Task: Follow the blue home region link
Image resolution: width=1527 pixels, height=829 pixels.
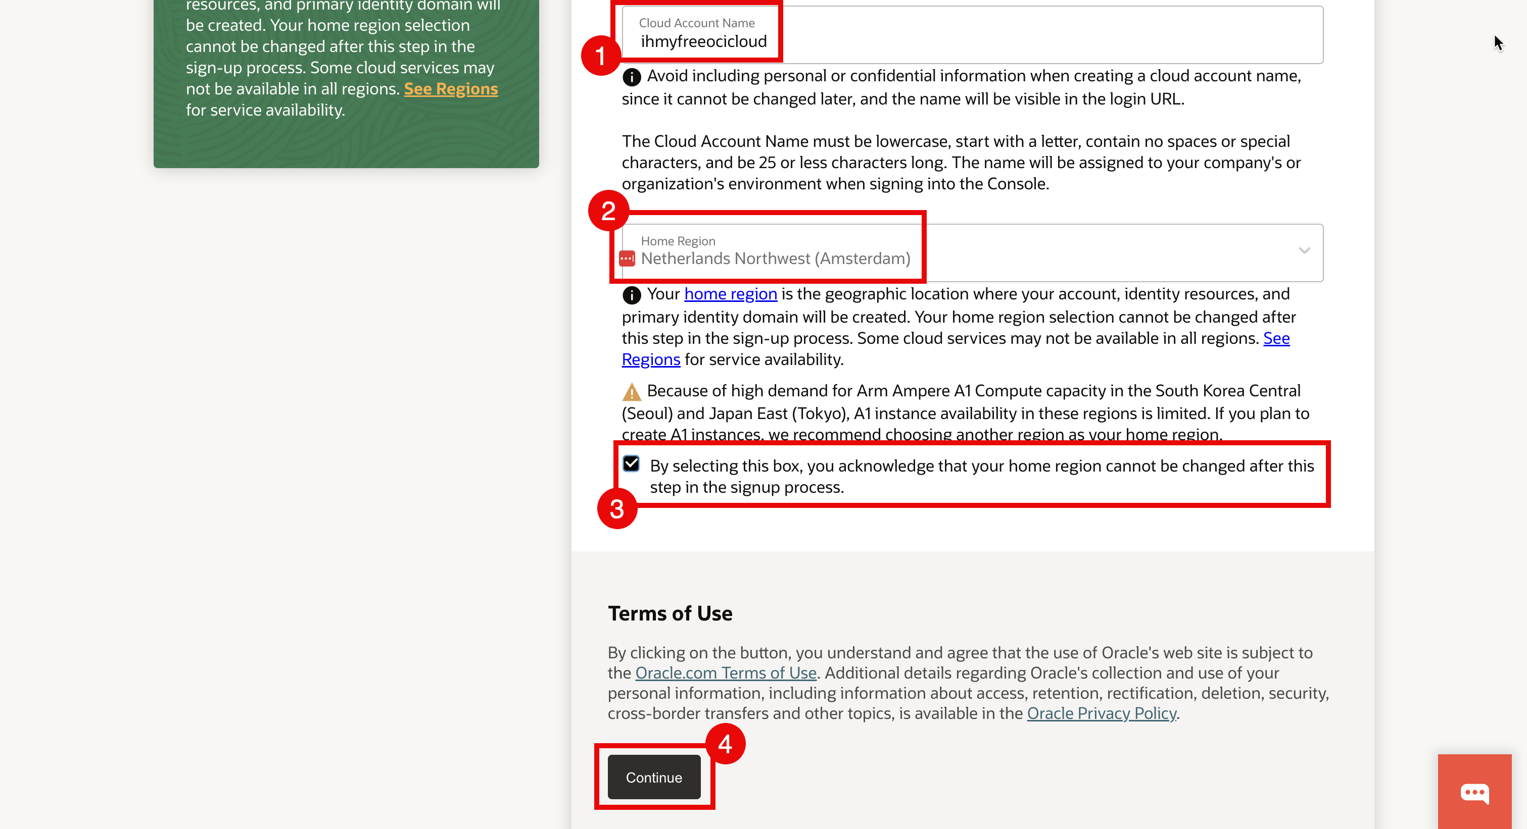Action: pyautogui.click(x=730, y=294)
